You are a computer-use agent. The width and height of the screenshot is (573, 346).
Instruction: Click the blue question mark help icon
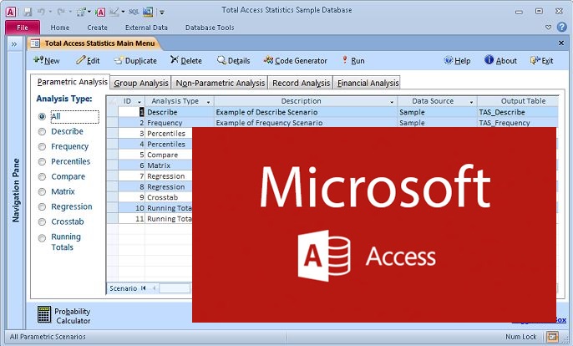pos(561,27)
